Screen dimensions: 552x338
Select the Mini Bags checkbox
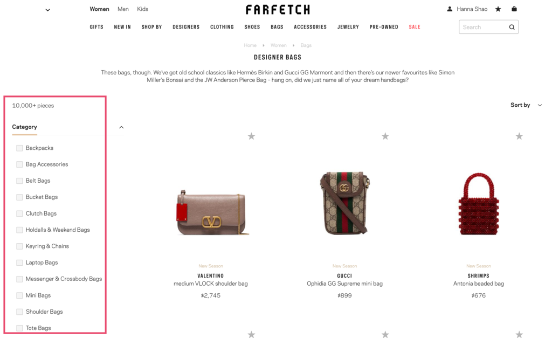tap(19, 295)
